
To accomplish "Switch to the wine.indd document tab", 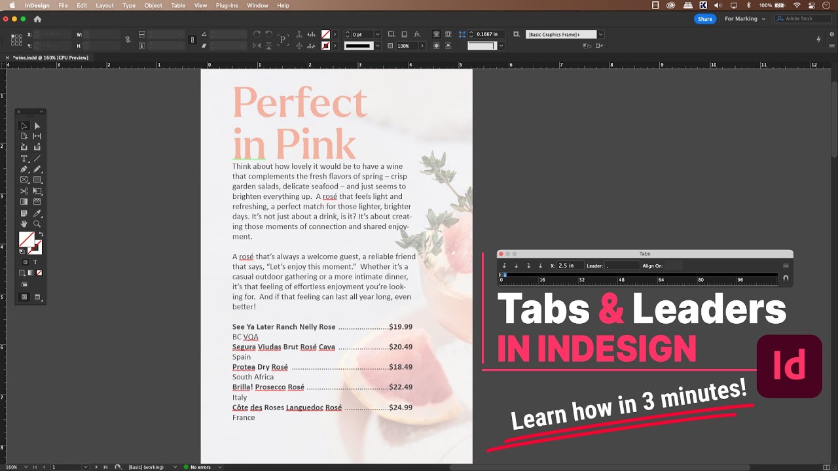I will [x=49, y=58].
